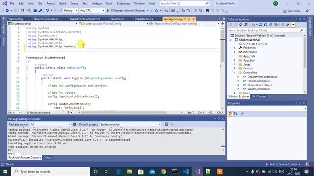Expand DepartmentController.cs node
Viewport: 314px width, 176px height.
click(x=238, y=77)
